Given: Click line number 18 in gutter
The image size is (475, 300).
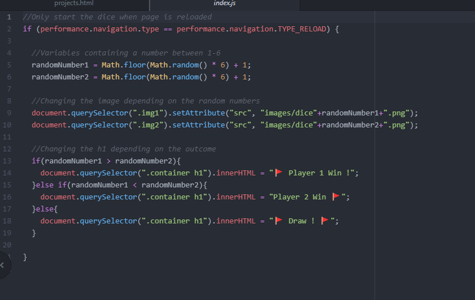Looking at the screenshot, I should (7, 221).
